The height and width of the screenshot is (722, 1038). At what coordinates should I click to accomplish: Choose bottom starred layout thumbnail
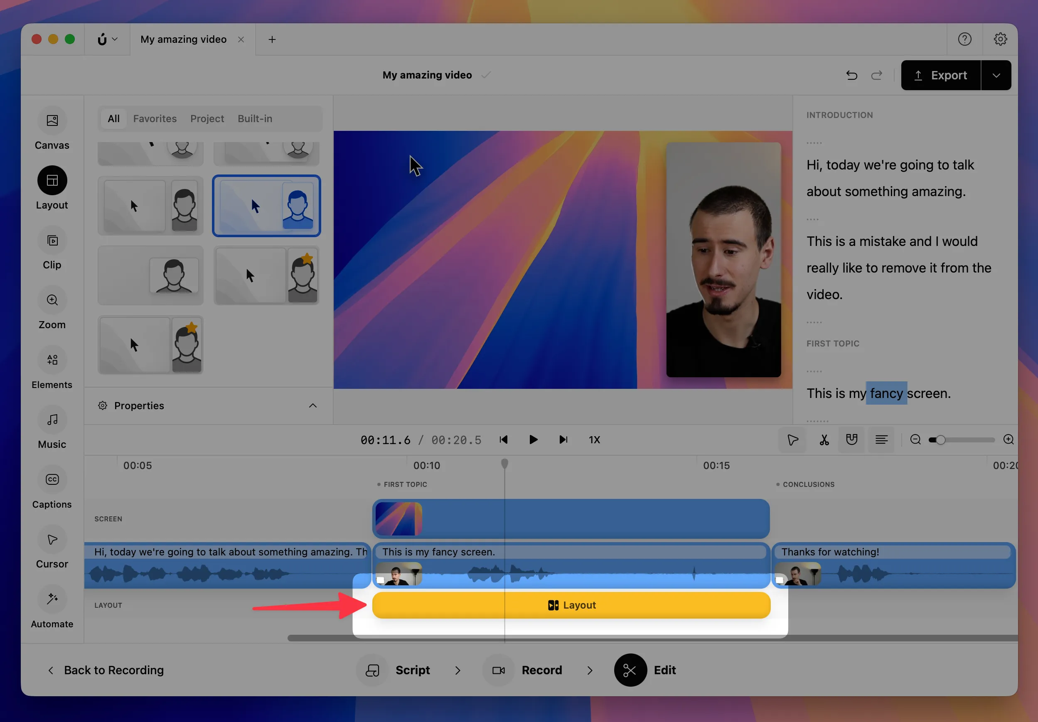[x=150, y=345]
